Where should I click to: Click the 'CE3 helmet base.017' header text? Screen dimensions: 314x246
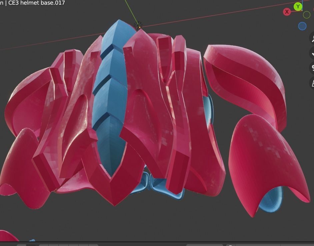(35, 3)
